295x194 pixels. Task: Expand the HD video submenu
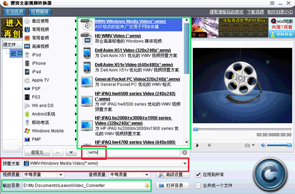click(x=76, y=47)
